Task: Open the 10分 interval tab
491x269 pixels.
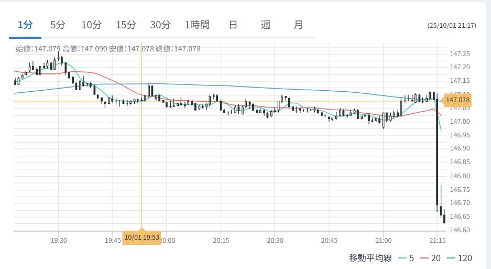Action: [x=91, y=25]
